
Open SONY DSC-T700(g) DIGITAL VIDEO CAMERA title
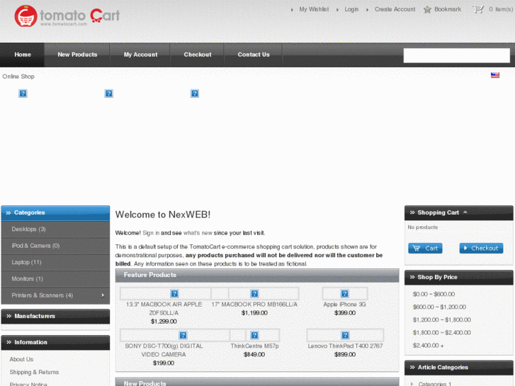click(x=164, y=350)
